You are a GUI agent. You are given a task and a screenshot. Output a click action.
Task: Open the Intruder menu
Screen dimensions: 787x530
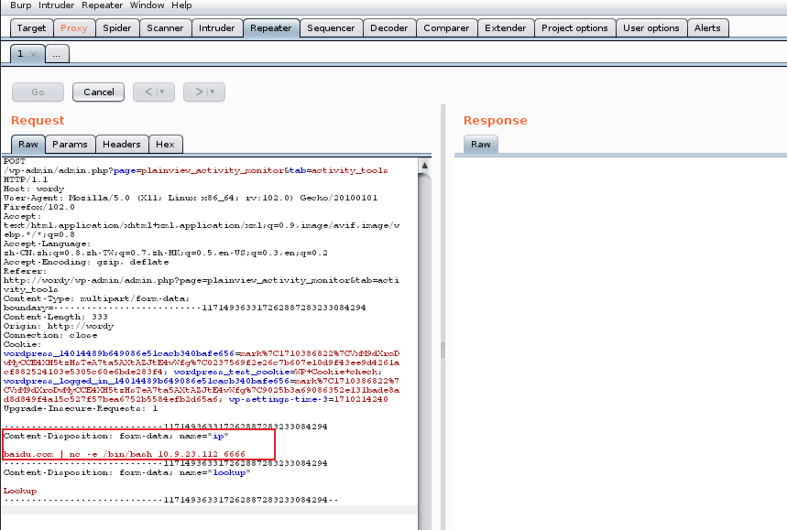click(56, 5)
